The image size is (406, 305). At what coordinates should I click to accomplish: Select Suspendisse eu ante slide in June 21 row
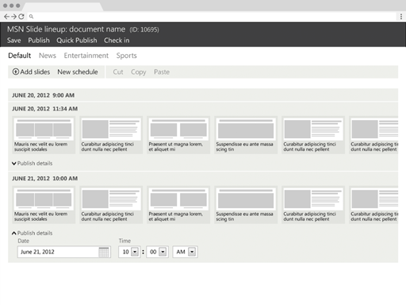(246, 205)
